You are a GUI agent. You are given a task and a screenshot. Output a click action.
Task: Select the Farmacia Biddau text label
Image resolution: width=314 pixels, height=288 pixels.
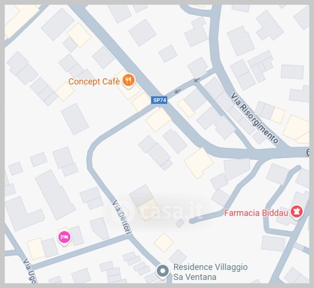[x=256, y=213]
